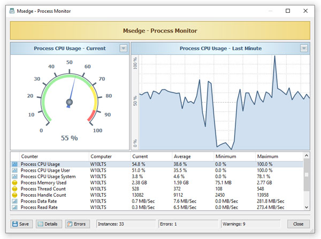Select the Process Memory Used row
Image resolution: width=321 pixels, height=239 pixels.
coord(157,182)
